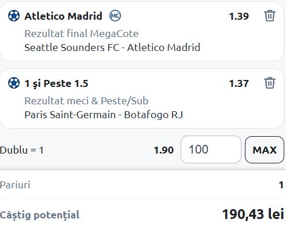Click the Rezultat meci & Peste/Sub market label
Viewport: 286px width, 230px height.
coord(86,101)
